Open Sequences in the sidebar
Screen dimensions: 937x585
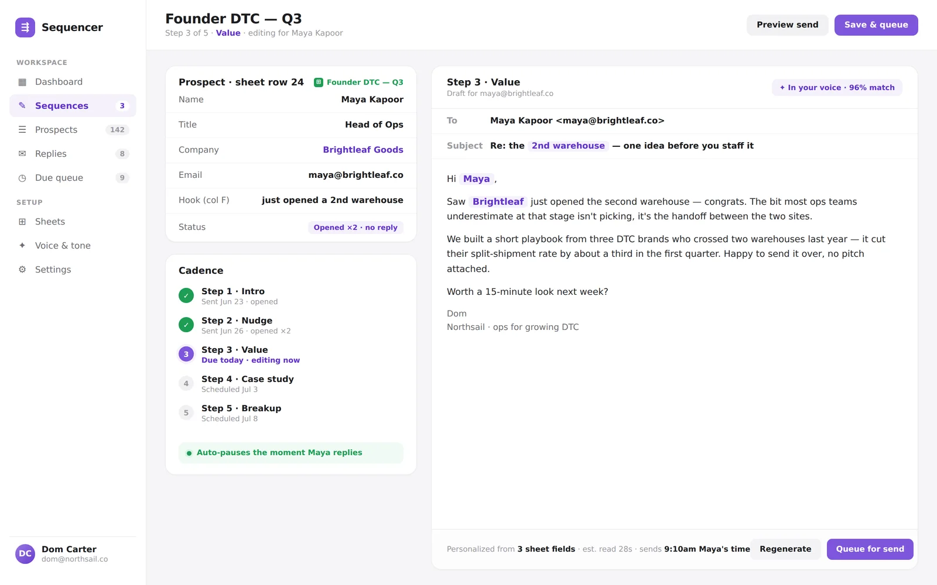tap(73, 106)
